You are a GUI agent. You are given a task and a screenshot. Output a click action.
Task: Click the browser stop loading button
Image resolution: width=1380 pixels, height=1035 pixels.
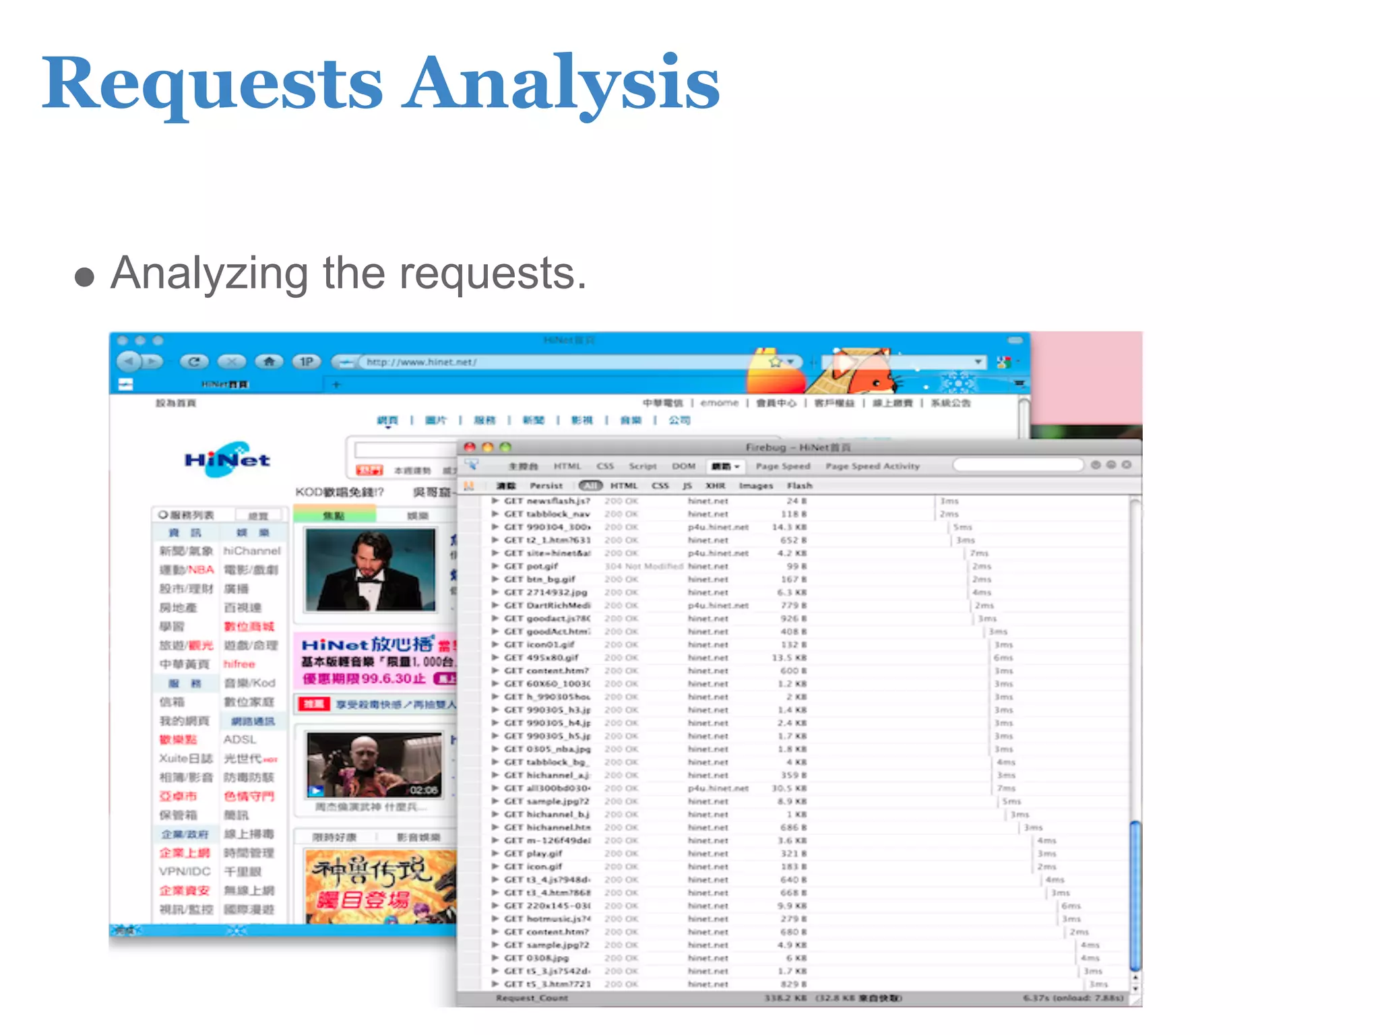tap(231, 362)
